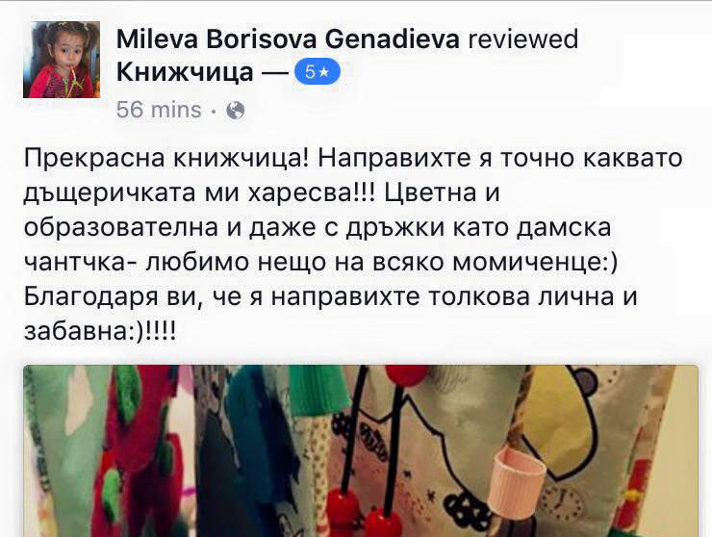
Task: Open the Книжчица page link
Action: tap(185, 72)
